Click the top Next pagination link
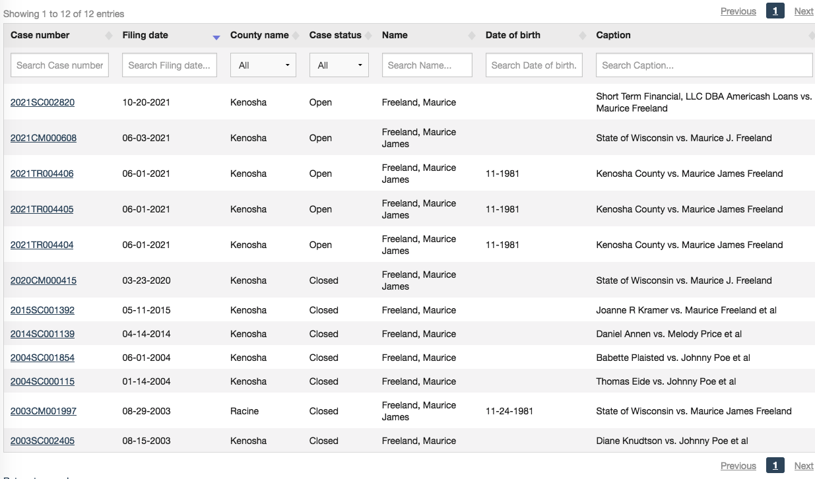815x479 pixels. coord(804,11)
